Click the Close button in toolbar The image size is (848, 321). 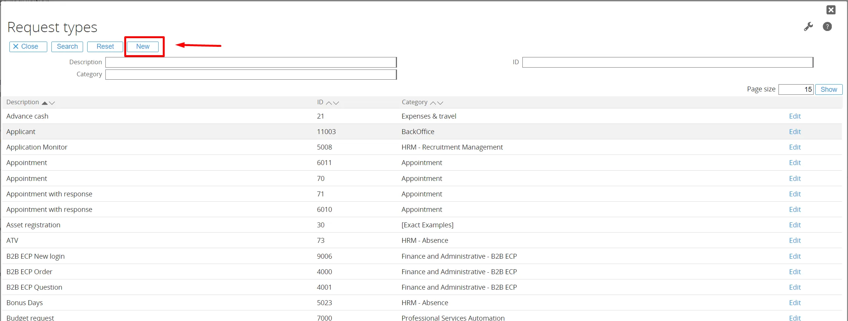coord(28,46)
